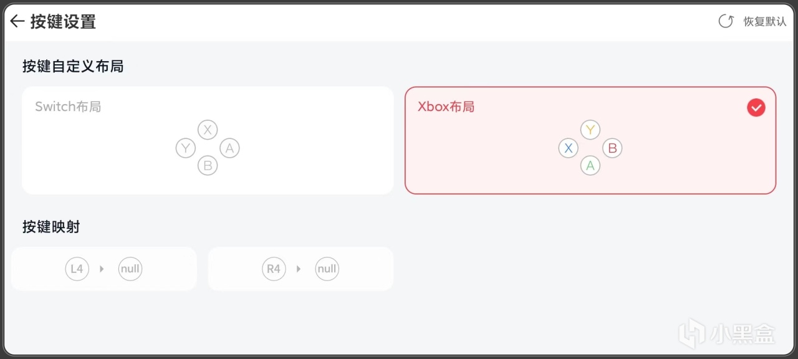Open the L4 key mapping card
798x359 pixels.
tap(103, 269)
